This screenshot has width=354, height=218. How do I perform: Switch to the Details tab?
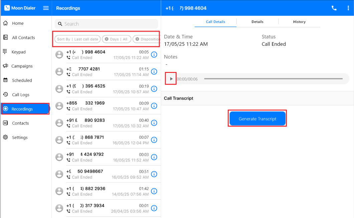pos(257,22)
